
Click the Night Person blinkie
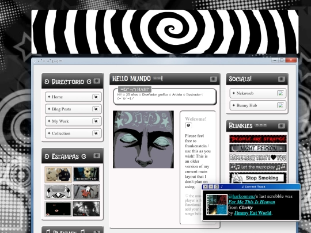click(258, 148)
